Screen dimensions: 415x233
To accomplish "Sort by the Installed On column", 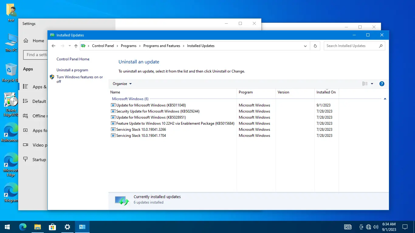I will click(327, 92).
